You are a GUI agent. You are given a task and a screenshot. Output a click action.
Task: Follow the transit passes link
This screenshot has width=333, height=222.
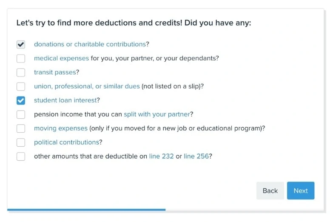point(55,72)
